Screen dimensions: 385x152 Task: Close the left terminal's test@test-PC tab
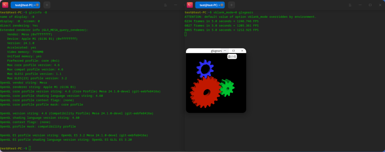tap(37, 5)
